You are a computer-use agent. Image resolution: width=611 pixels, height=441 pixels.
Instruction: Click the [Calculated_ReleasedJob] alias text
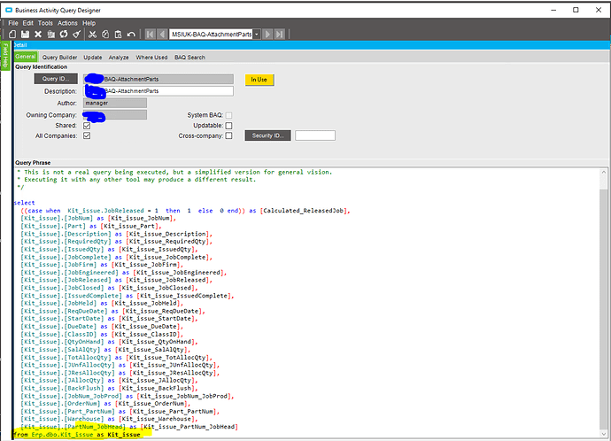click(x=304, y=211)
